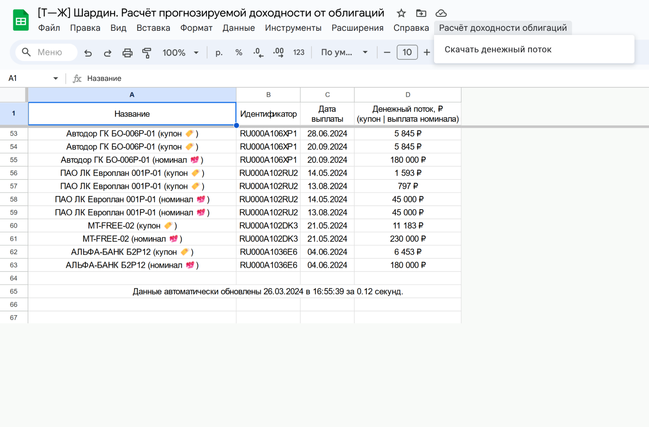This screenshot has width=649, height=427.
Task: Open the font family dropdown По ум...
Action: pos(344,53)
